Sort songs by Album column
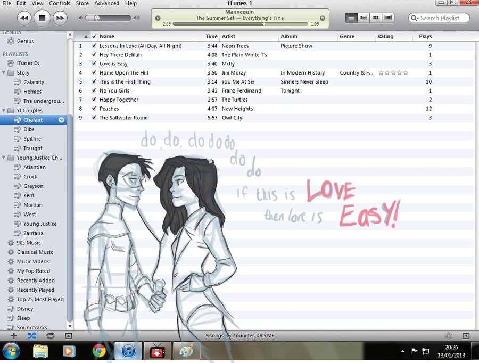The image size is (479, 363). 308,36
